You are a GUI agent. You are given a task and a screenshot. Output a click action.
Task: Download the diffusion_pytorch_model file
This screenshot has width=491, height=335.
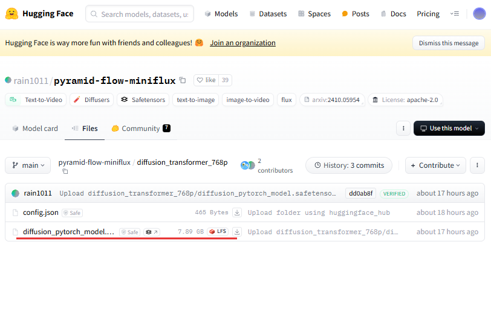click(237, 232)
